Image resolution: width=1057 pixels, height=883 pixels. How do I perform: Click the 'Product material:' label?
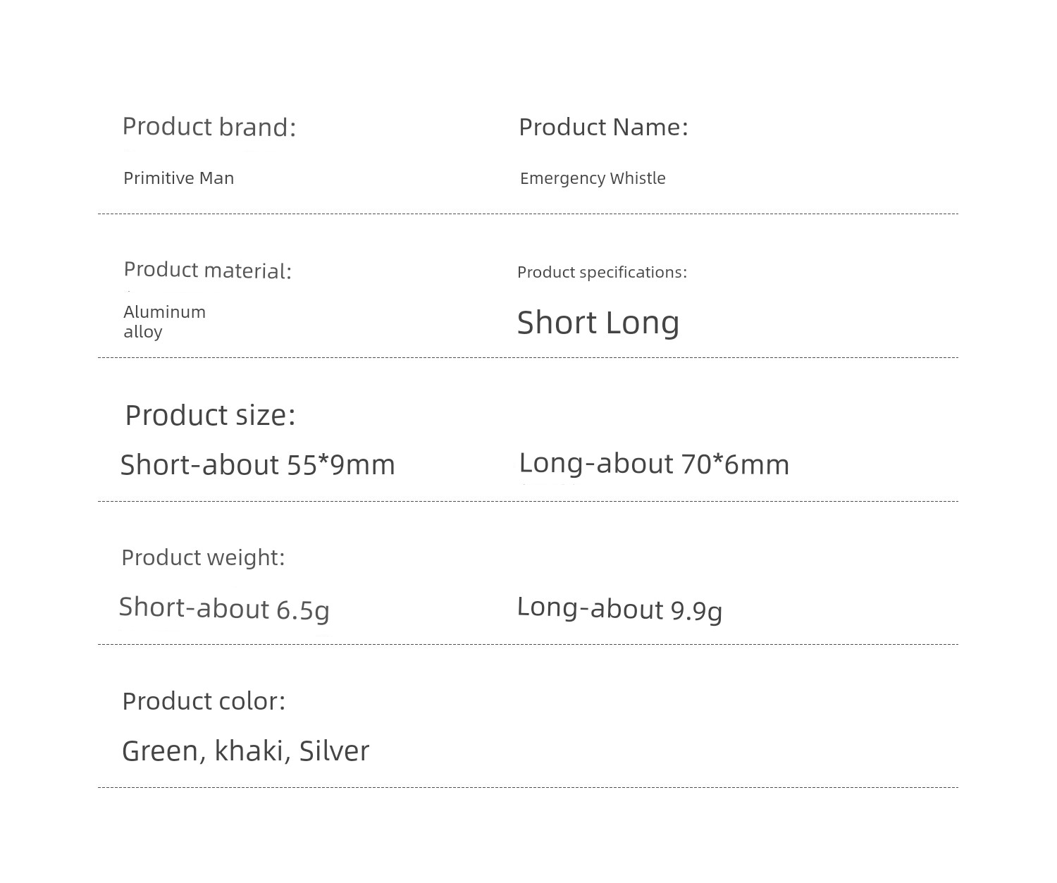pyautogui.click(x=207, y=270)
